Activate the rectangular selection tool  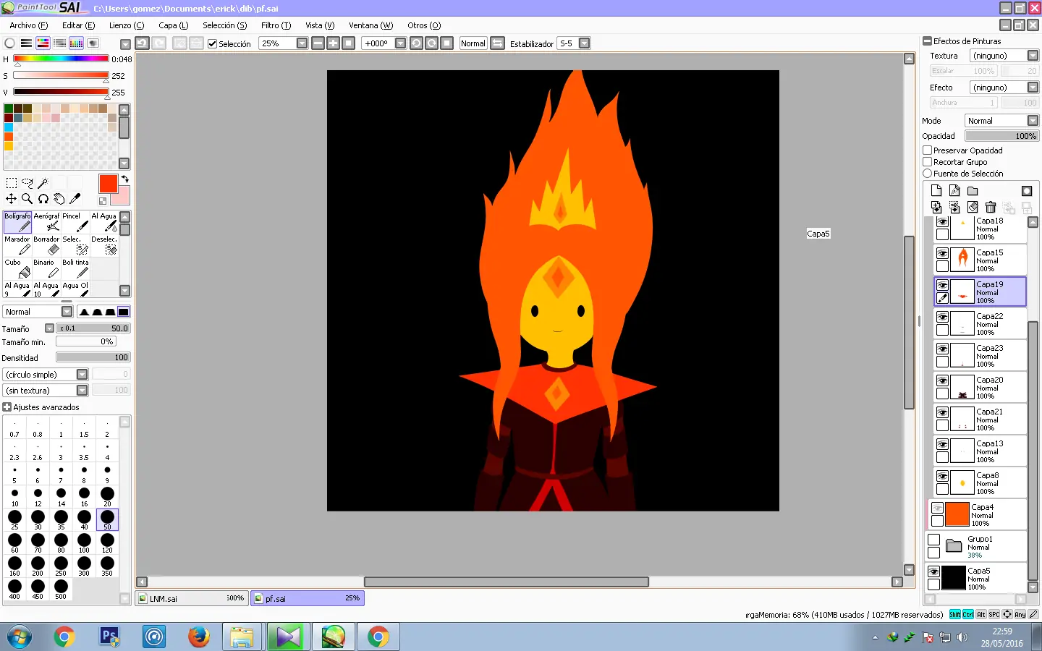pyautogui.click(x=12, y=183)
